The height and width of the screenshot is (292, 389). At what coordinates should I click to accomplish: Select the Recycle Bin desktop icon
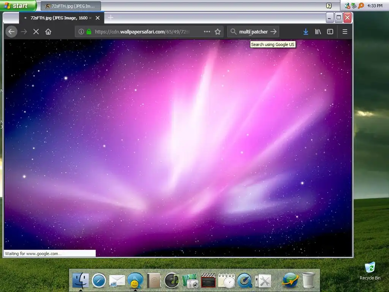[x=370, y=271]
